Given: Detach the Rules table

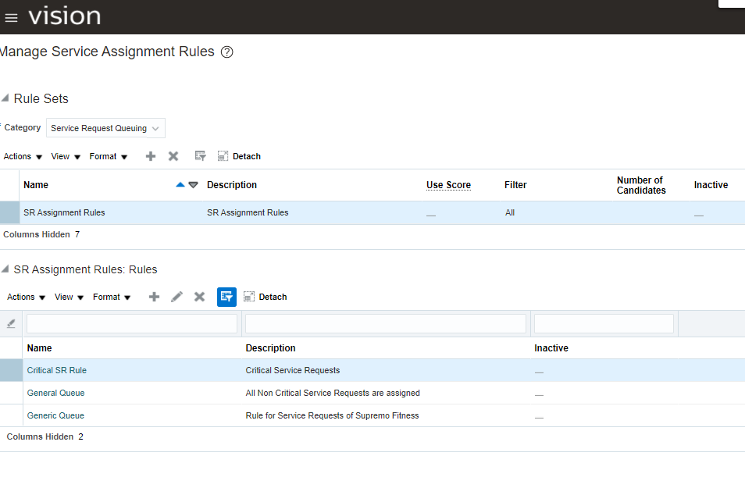Looking at the screenshot, I should coord(265,297).
